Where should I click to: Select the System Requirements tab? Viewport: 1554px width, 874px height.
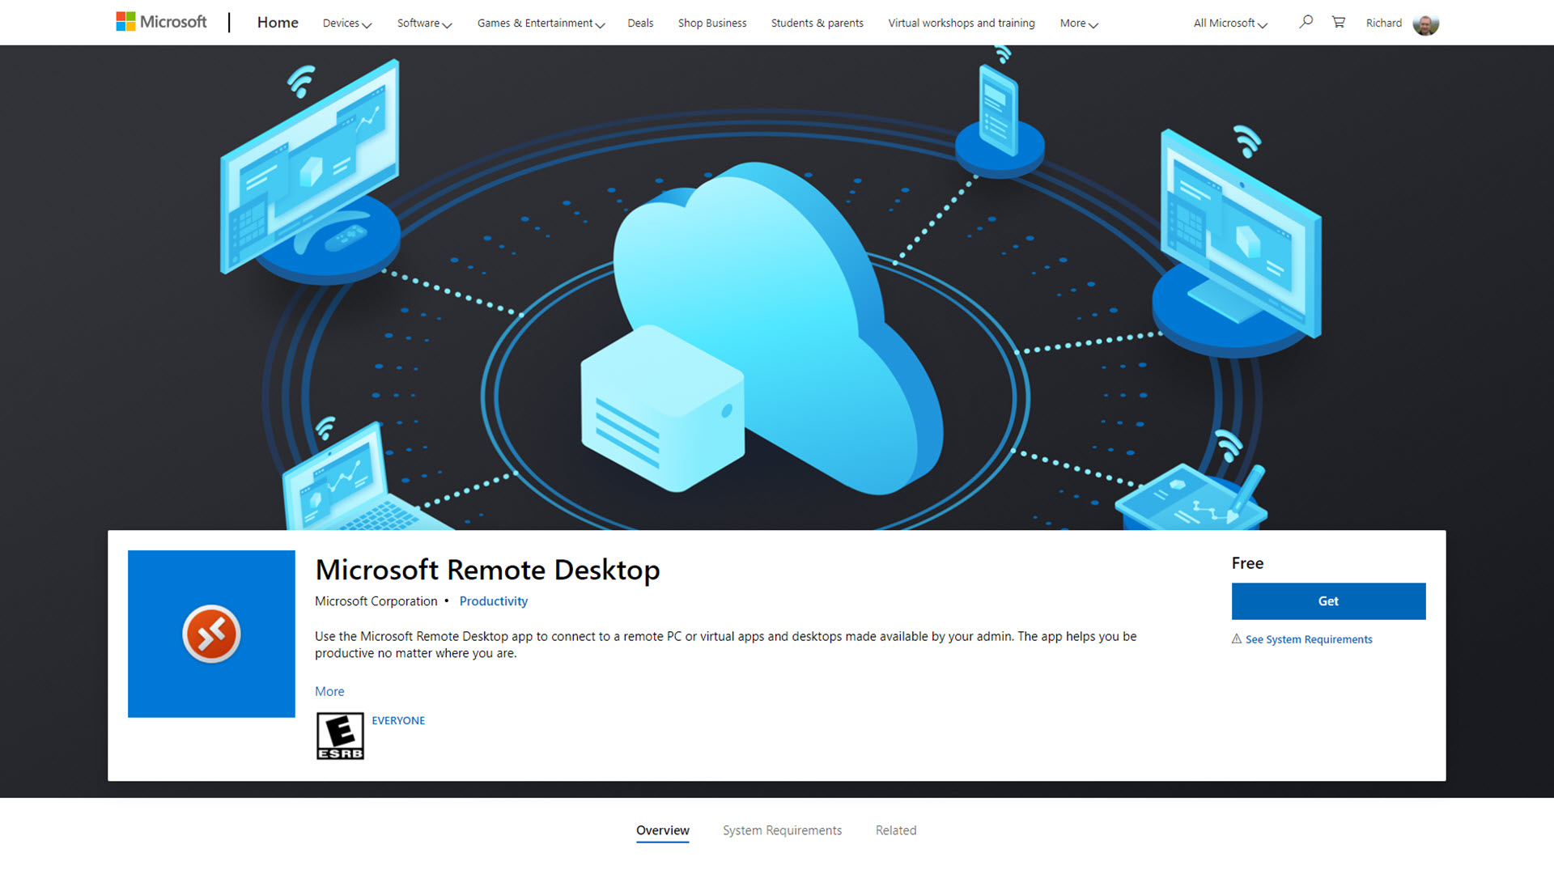(x=783, y=829)
